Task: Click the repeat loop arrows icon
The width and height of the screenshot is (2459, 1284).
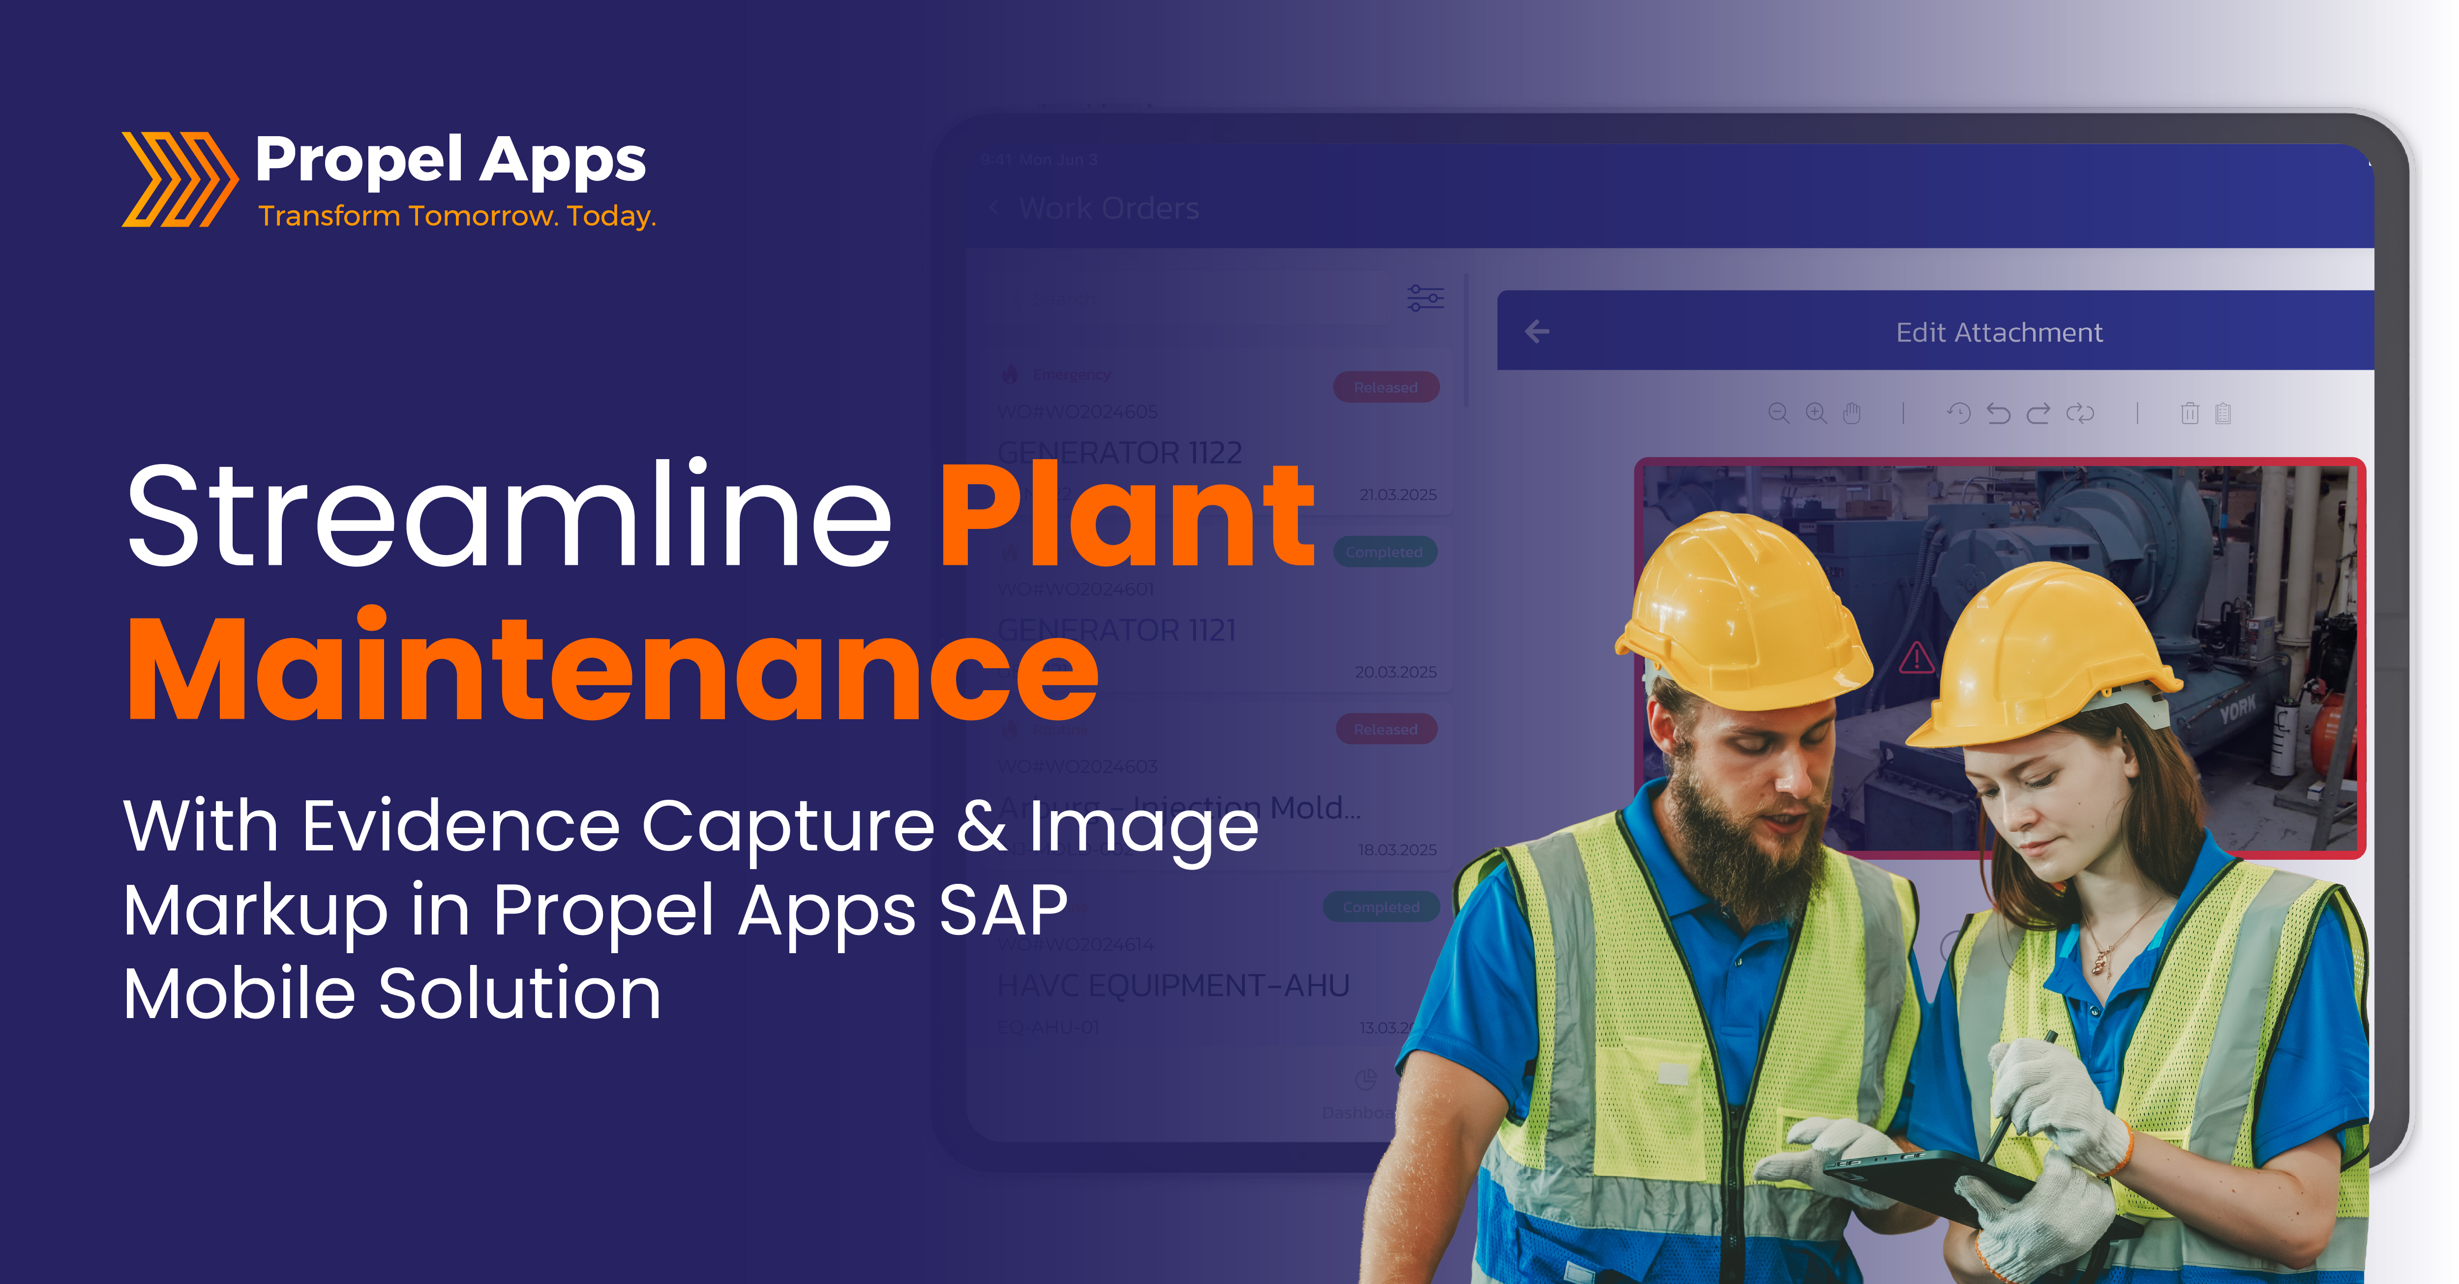Action: 2080,413
